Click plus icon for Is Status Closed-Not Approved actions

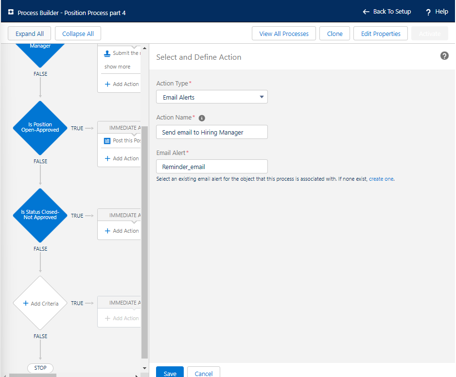107,231
